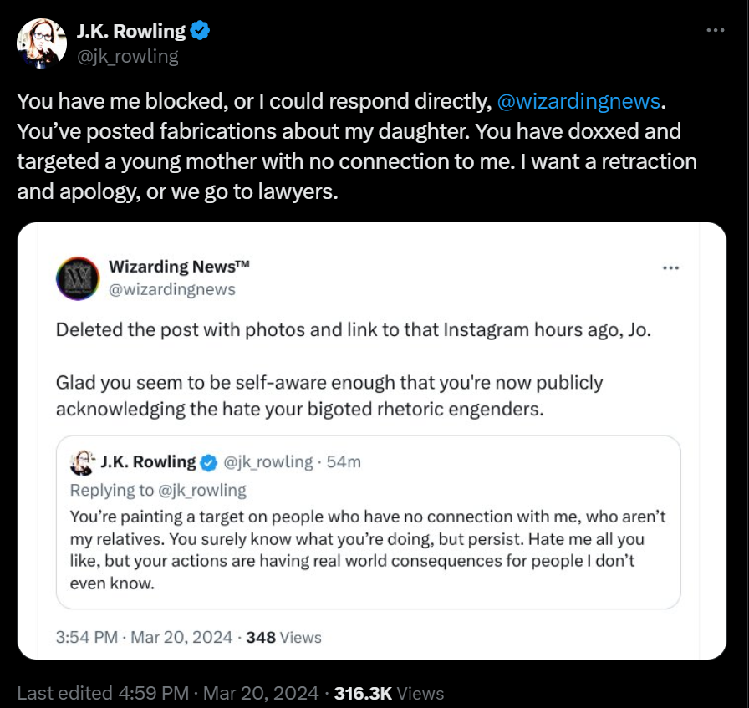Open the 316.3K Views analytics
Image resolution: width=749 pixels, height=708 pixels.
click(x=389, y=693)
